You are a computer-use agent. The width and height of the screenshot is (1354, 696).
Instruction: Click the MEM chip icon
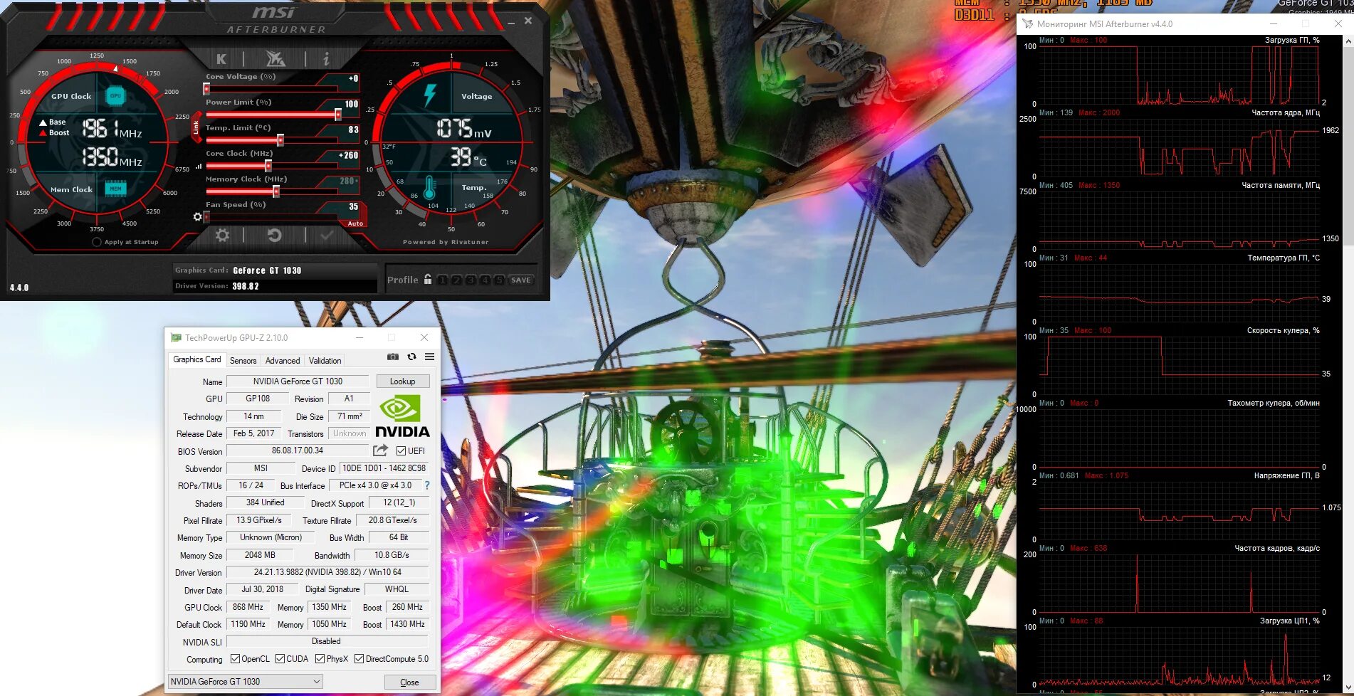click(x=115, y=189)
